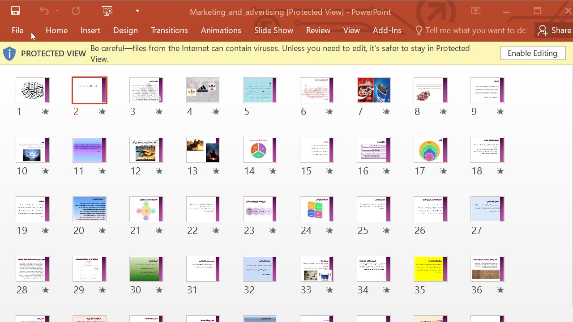Open the Animations ribbon tab

coord(221,30)
